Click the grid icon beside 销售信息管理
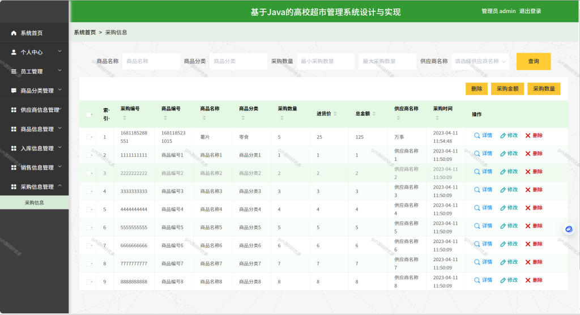The height and width of the screenshot is (315, 580). coord(14,168)
